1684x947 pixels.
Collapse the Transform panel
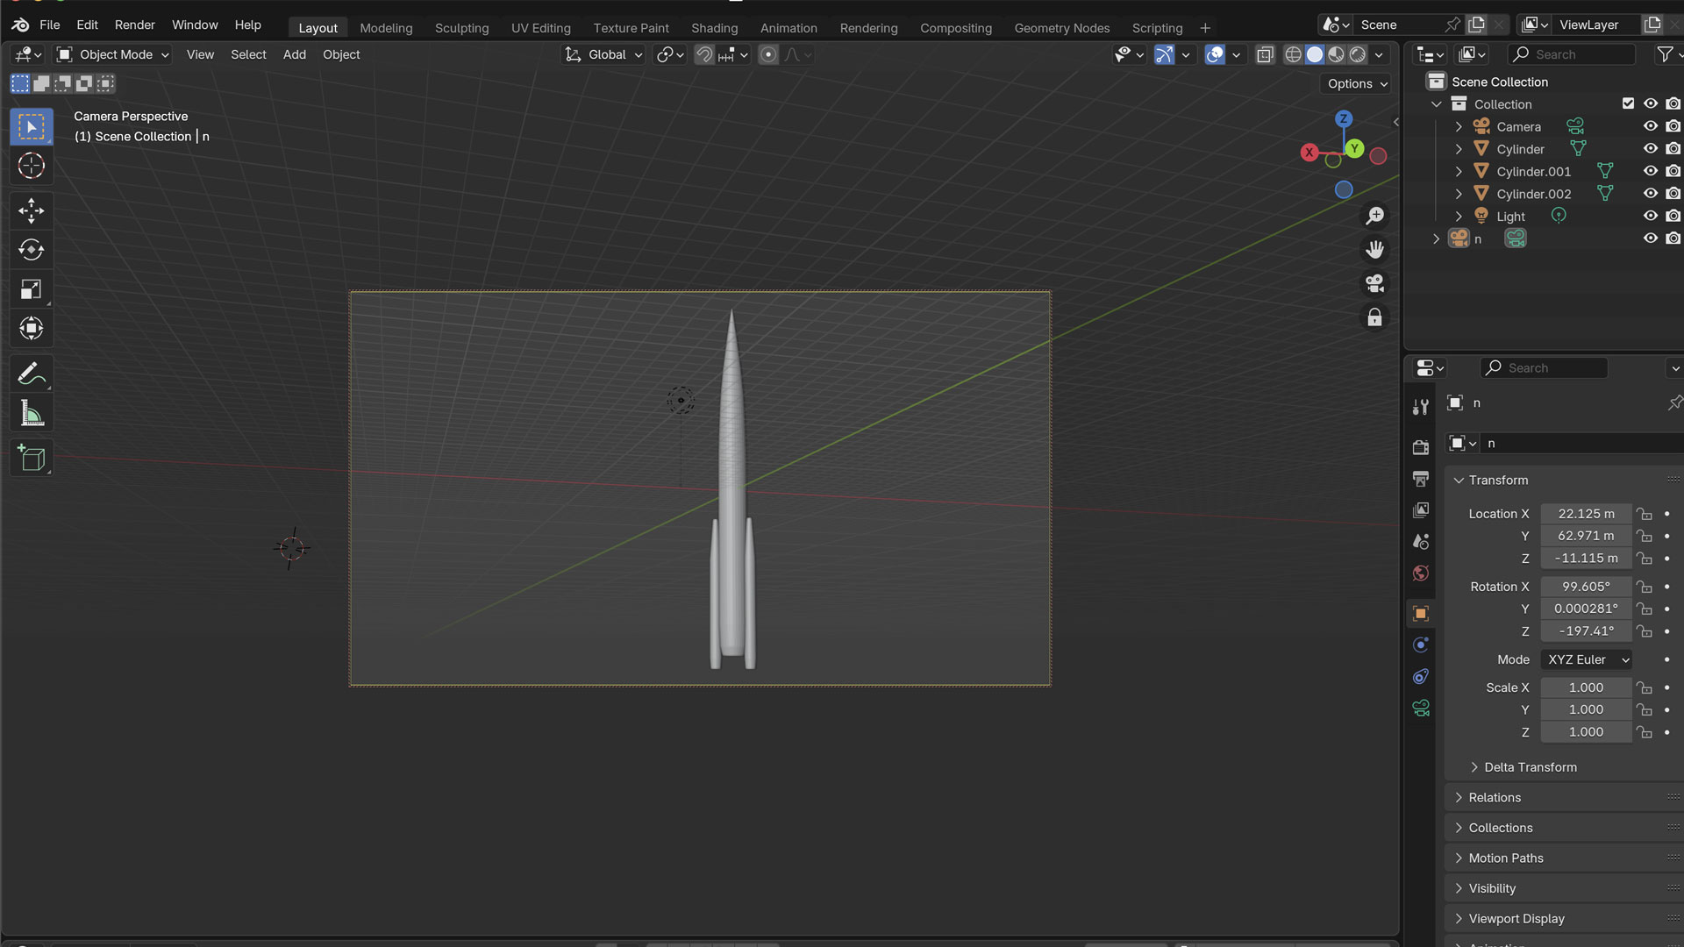[x=1498, y=481]
